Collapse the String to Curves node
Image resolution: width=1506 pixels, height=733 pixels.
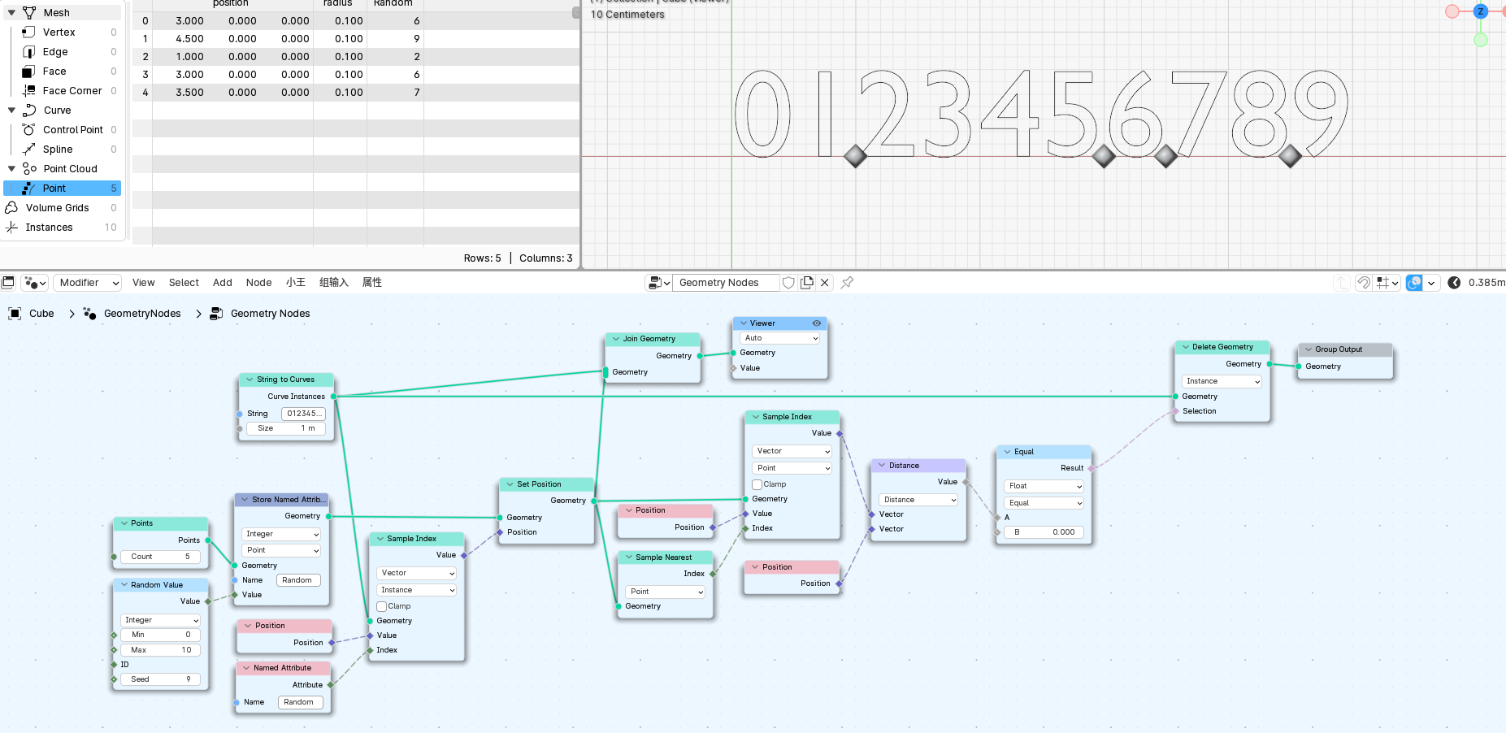pyautogui.click(x=249, y=380)
